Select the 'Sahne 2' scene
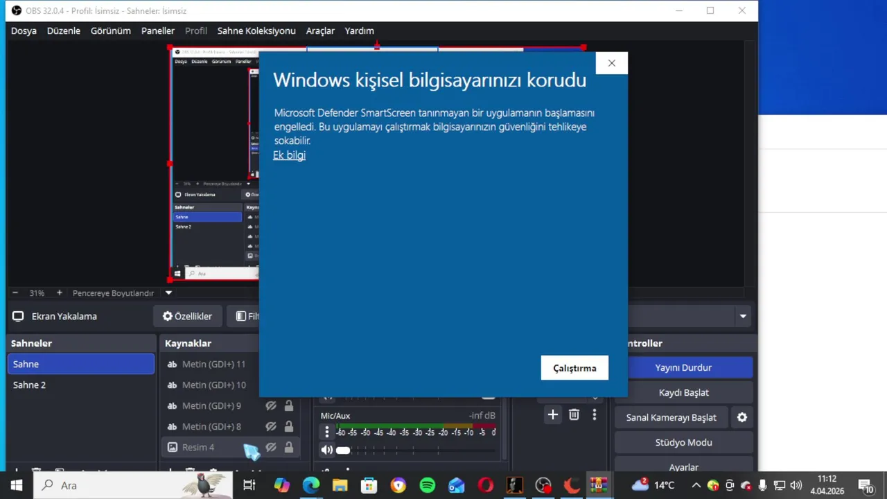Image resolution: width=887 pixels, height=499 pixels. pos(81,385)
